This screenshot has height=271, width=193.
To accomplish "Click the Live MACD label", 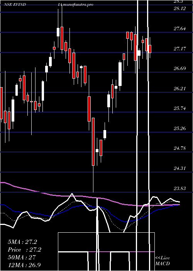I will [163, 261].
